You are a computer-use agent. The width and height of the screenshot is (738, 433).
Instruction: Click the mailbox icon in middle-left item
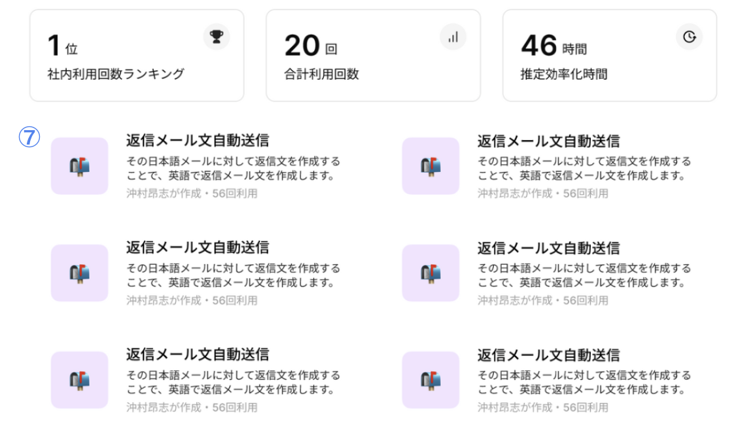79,273
